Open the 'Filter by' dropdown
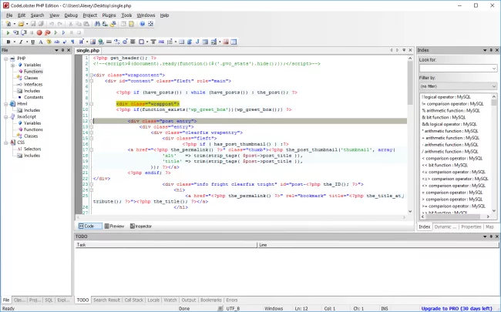The height and width of the screenshot is (312, 501). [x=494, y=86]
